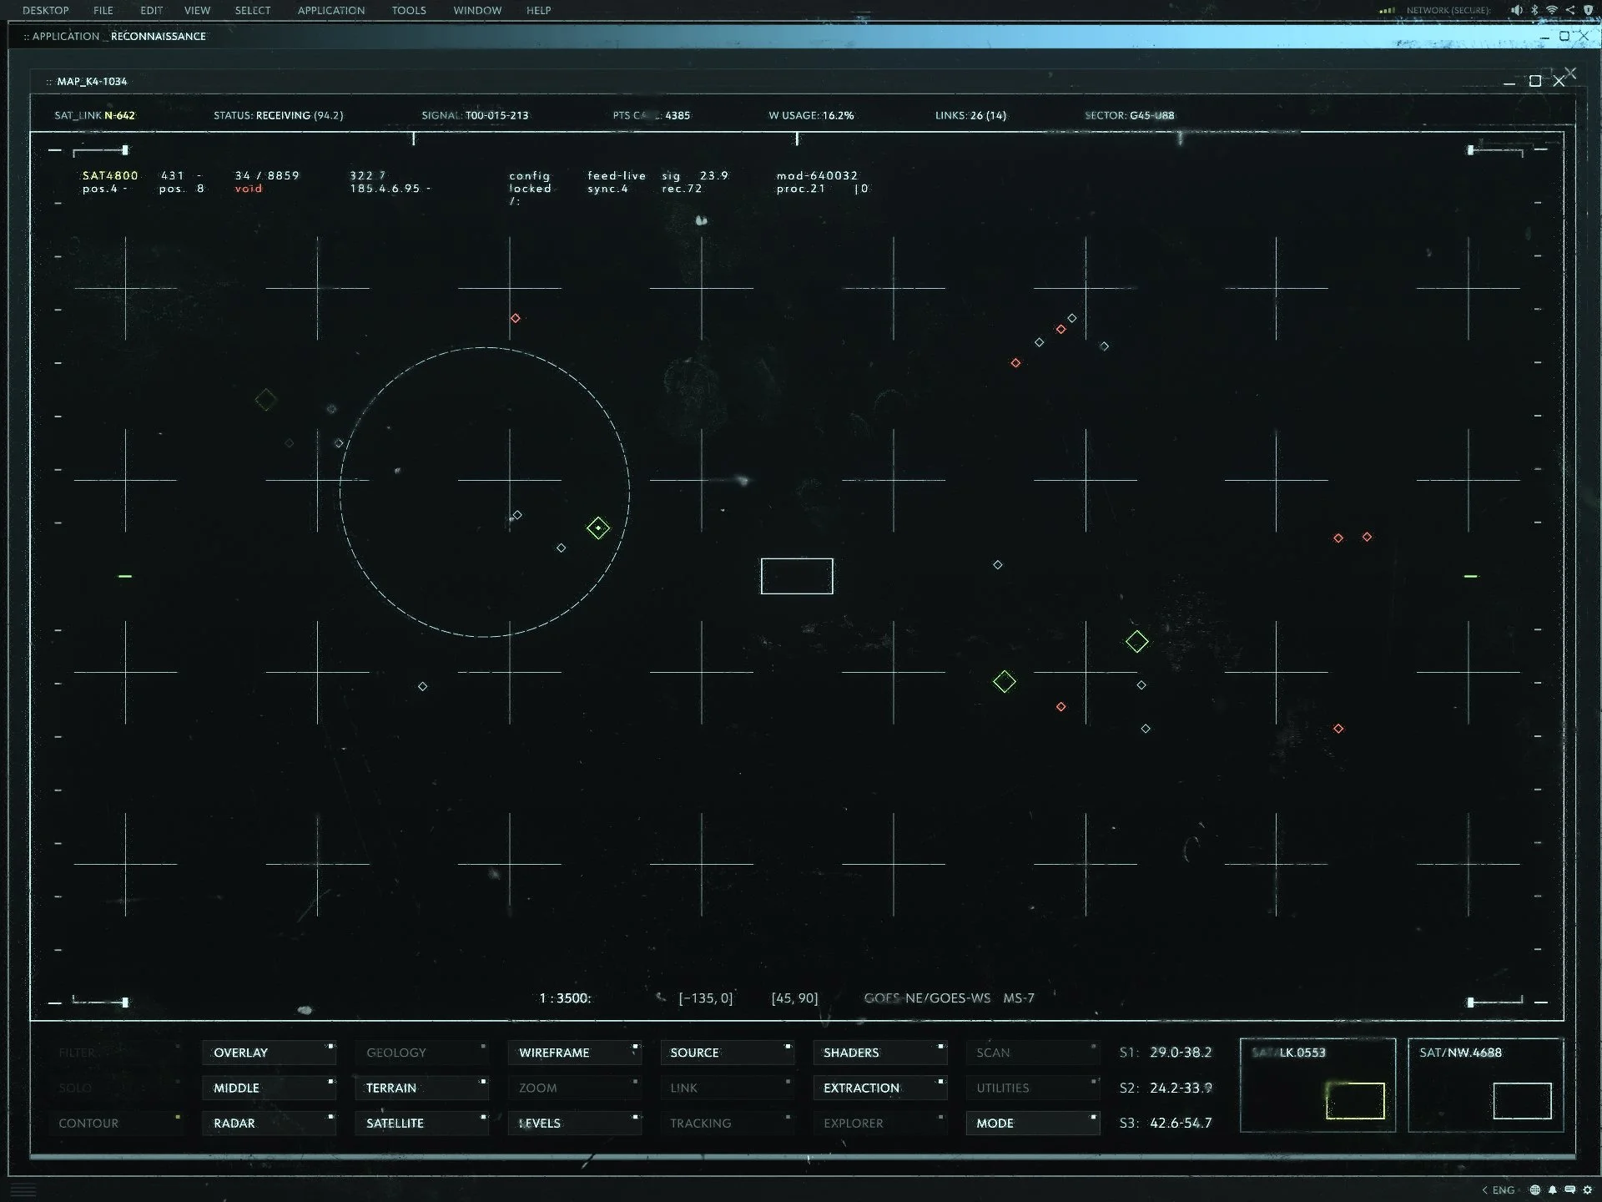
Task: Open notifications bell icon in bottom bar
Action: [x=1552, y=1189]
